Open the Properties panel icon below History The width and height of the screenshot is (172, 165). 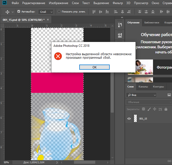click(120, 35)
